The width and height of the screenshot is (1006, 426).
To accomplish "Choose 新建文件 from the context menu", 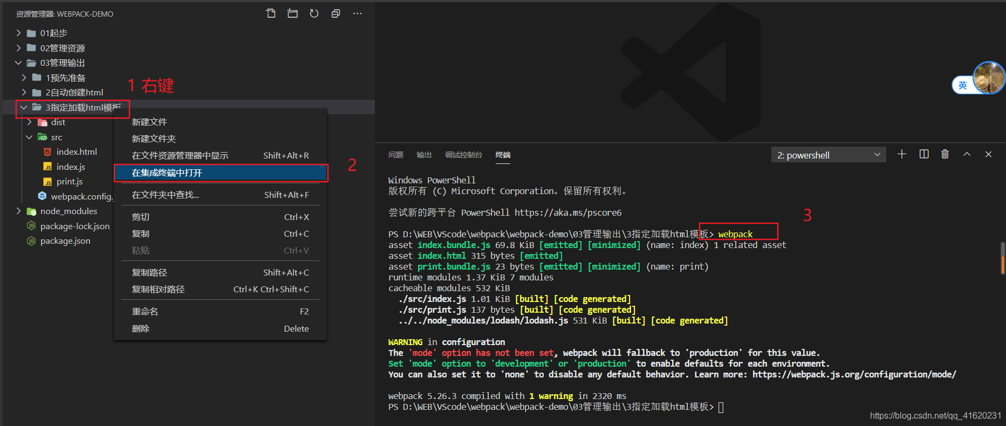I will click(220, 122).
